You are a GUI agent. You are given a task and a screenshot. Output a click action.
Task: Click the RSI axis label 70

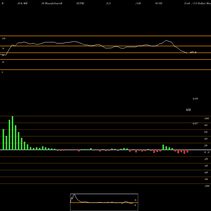point(3,49)
